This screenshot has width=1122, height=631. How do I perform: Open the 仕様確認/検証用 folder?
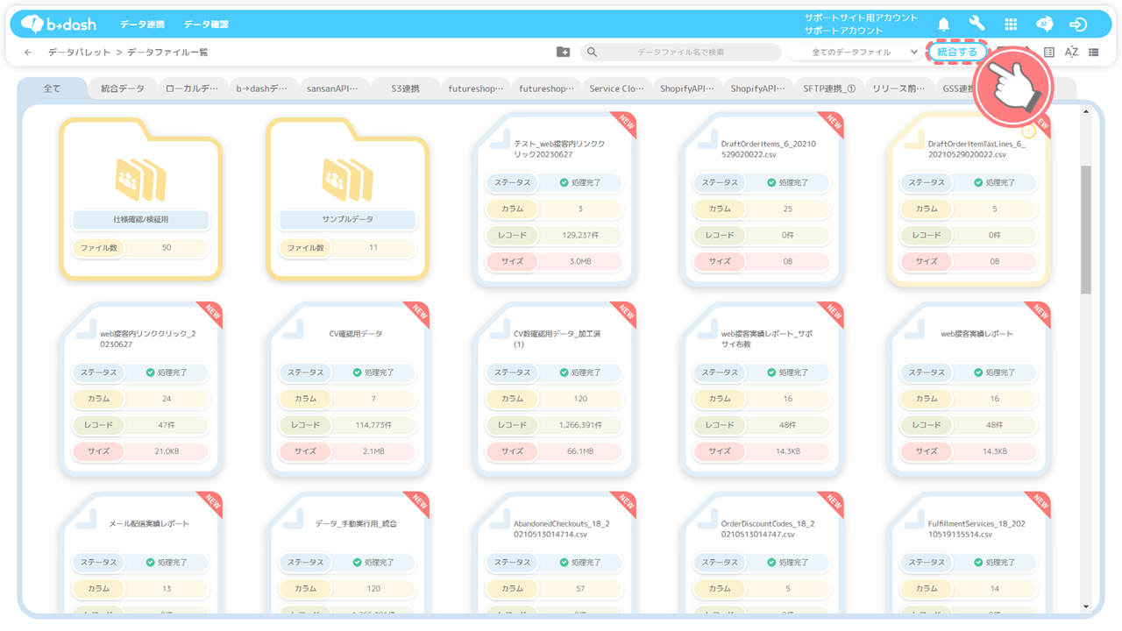(x=141, y=199)
